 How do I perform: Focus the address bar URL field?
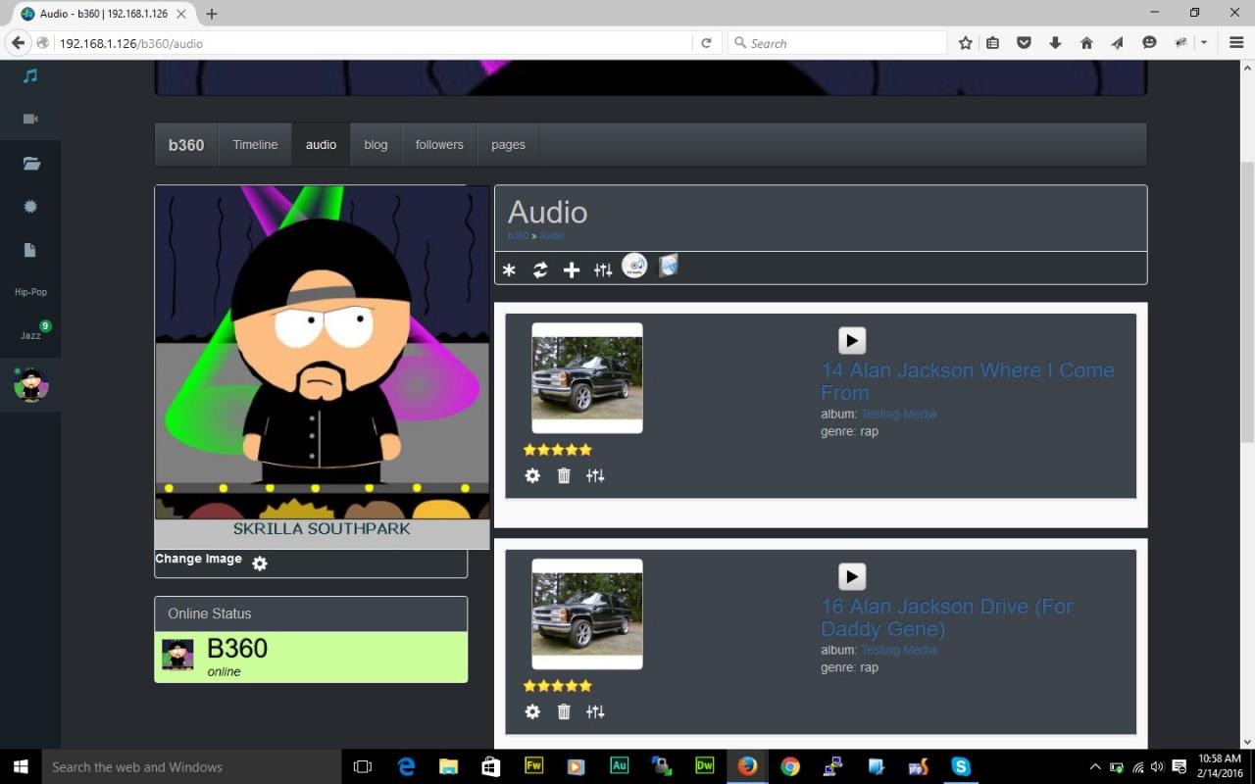(x=373, y=43)
